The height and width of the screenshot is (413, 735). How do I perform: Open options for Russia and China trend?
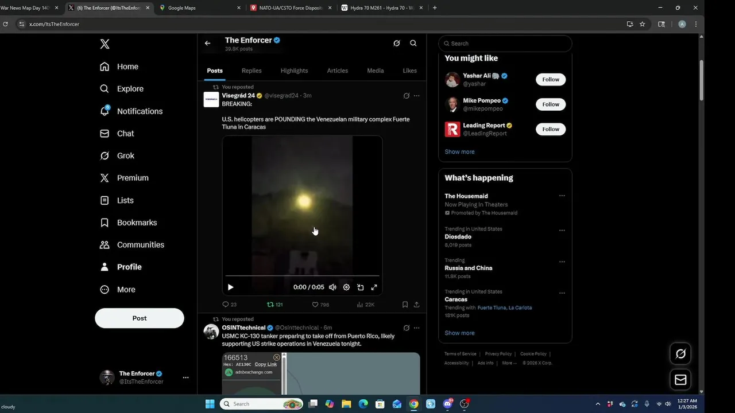point(562,262)
